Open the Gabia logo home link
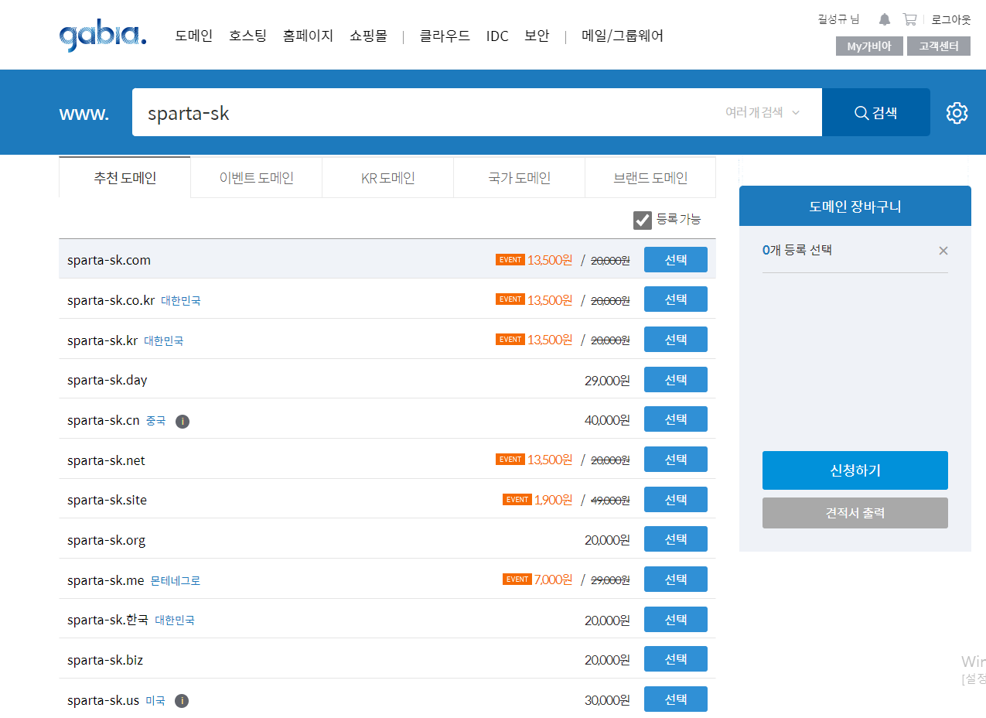The height and width of the screenshot is (718, 986). (102, 36)
